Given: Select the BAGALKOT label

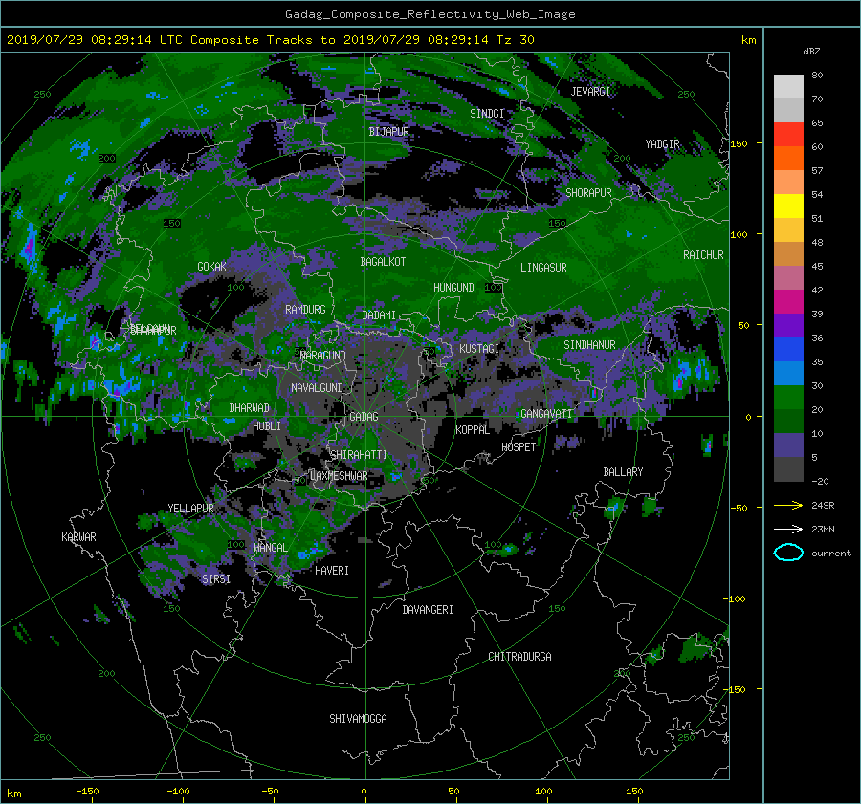Looking at the screenshot, I should click(x=383, y=262).
